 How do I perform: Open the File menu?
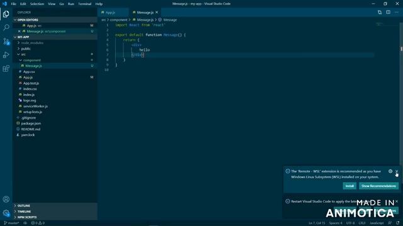pos(13,4)
